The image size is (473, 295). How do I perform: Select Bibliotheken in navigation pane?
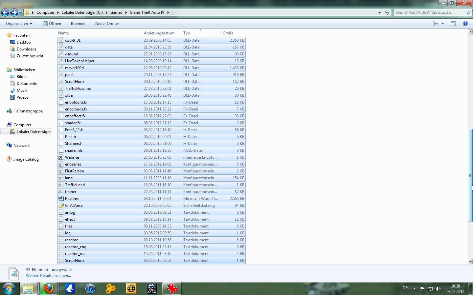coord(24,70)
